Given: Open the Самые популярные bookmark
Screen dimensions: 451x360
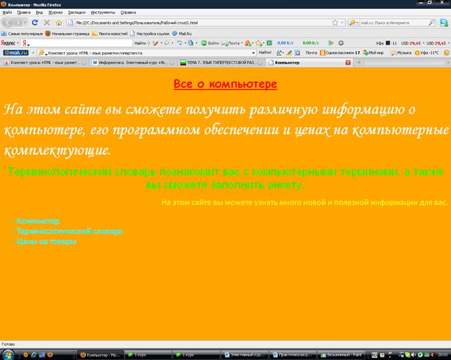Looking at the screenshot, I should click(22, 34).
